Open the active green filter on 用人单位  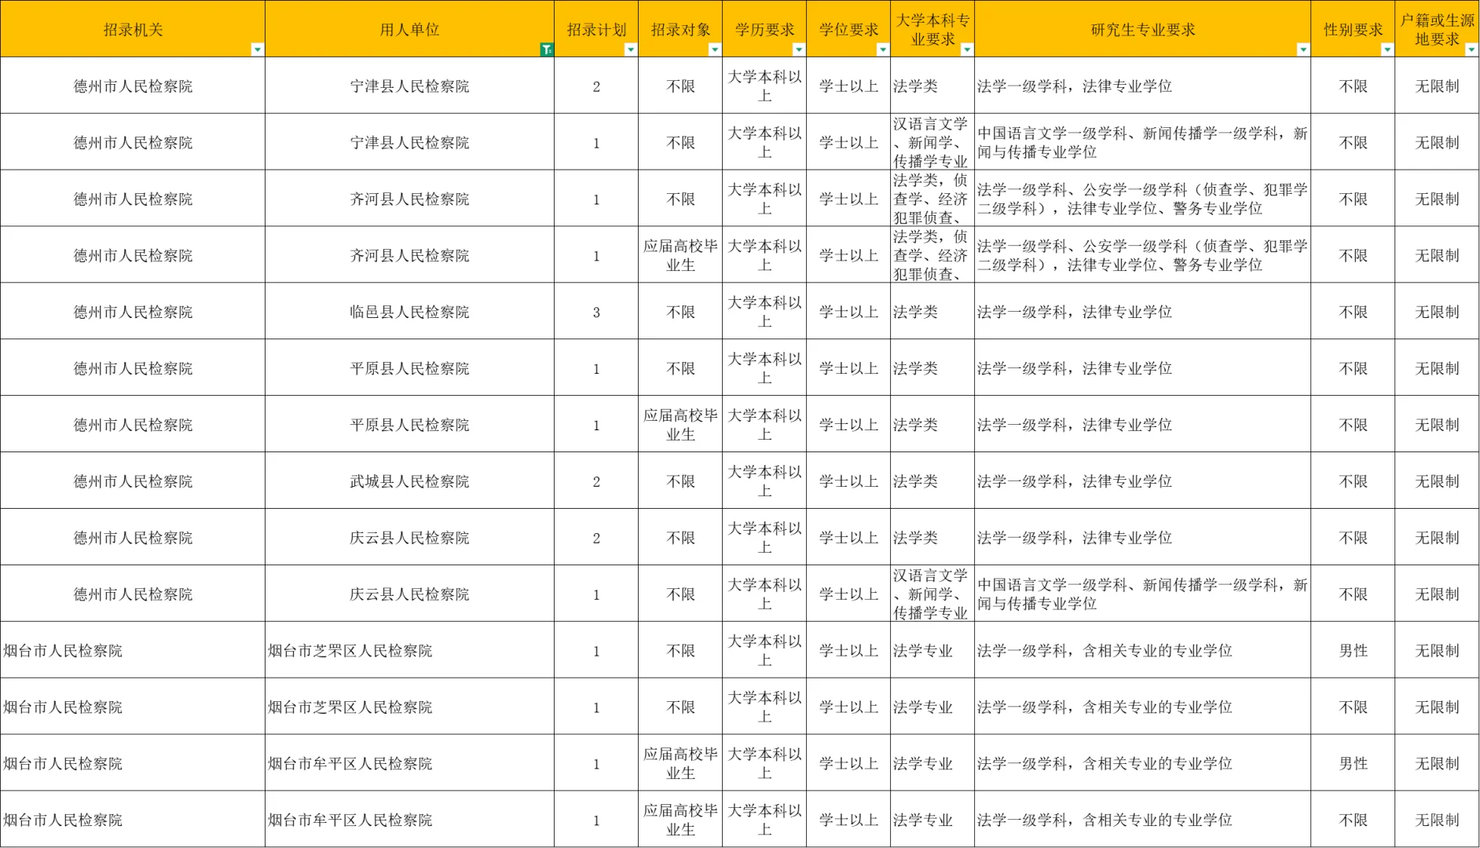(x=547, y=49)
